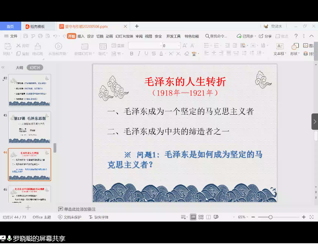Clear formatting with eraser icon
The width and height of the screenshot is (318, 244).
point(187,53)
